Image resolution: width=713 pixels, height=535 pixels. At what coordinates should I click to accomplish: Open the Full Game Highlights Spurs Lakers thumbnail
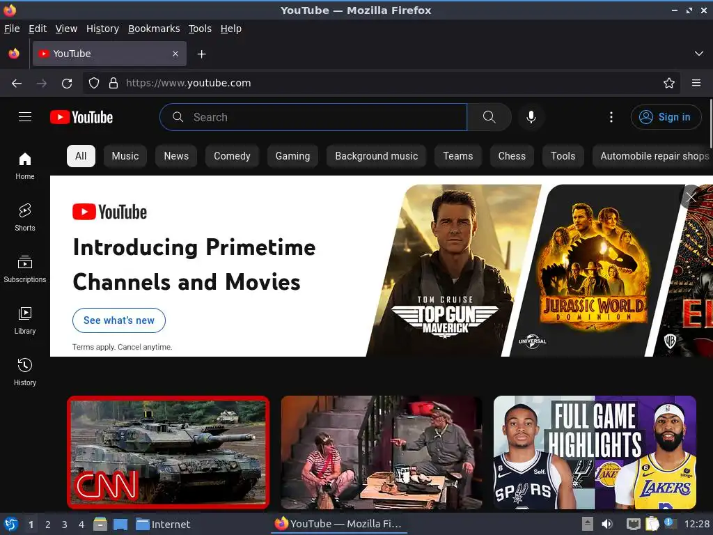click(595, 452)
